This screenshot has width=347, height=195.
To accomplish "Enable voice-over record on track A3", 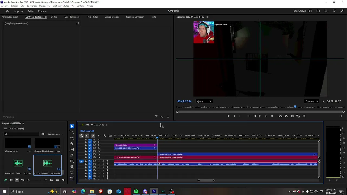I will (x=107, y=167).
